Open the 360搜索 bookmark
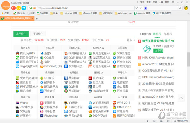This screenshot has height=123, width=190. pyautogui.click(x=42, y=13)
